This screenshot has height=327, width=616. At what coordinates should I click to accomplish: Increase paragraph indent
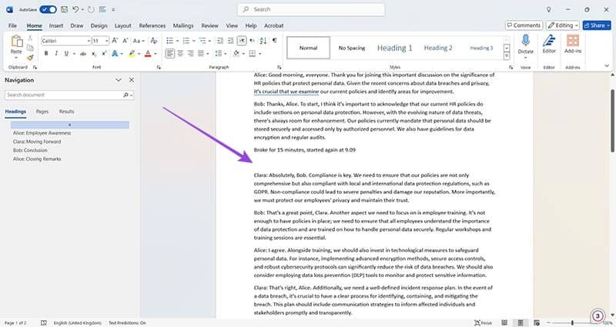(230, 41)
